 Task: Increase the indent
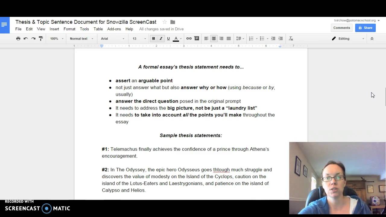point(280,39)
